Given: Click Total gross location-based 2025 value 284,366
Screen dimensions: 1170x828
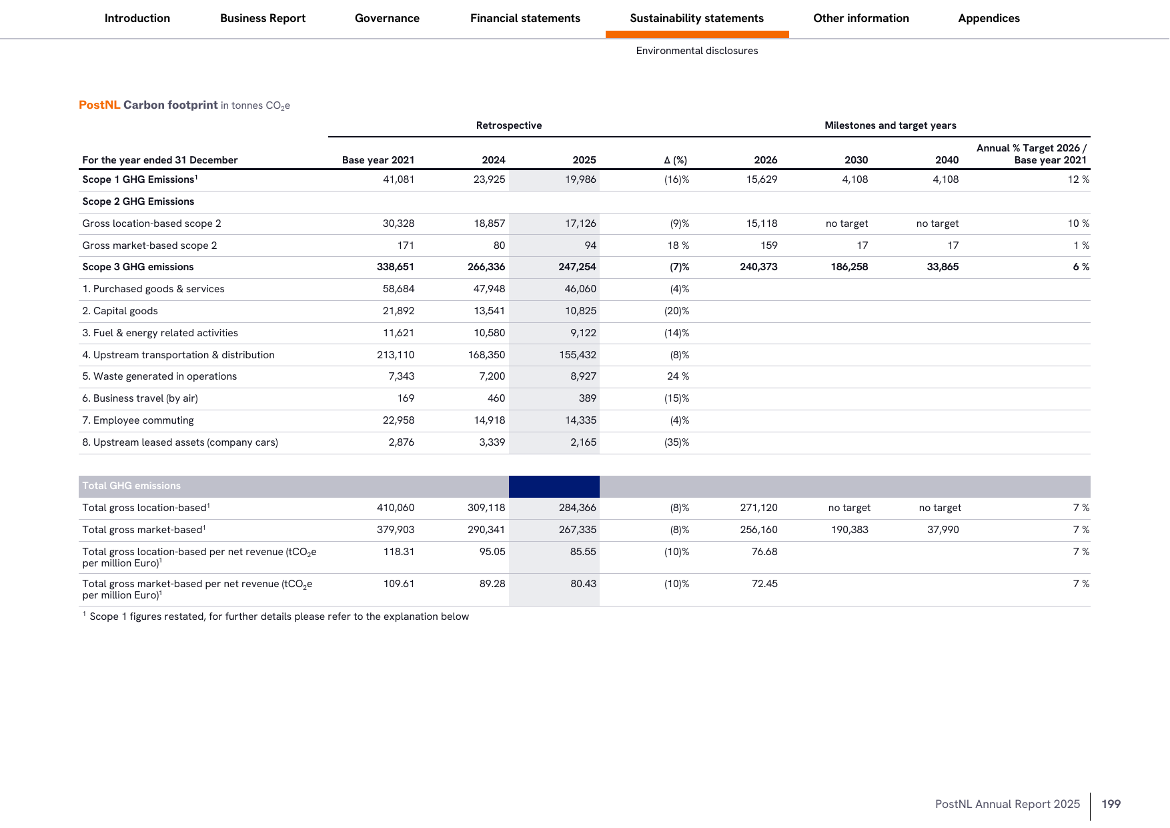Looking at the screenshot, I should click(x=577, y=508).
